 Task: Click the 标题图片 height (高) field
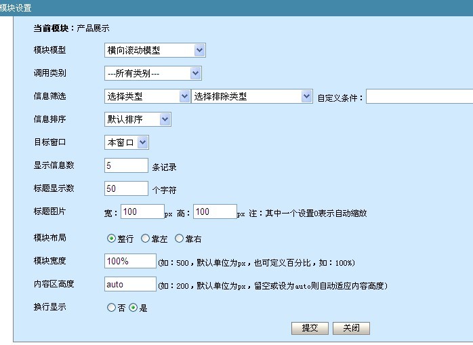[x=215, y=211]
